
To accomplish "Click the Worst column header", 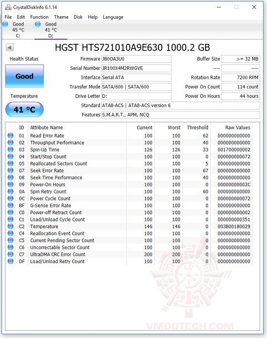I will (x=169, y=127).
